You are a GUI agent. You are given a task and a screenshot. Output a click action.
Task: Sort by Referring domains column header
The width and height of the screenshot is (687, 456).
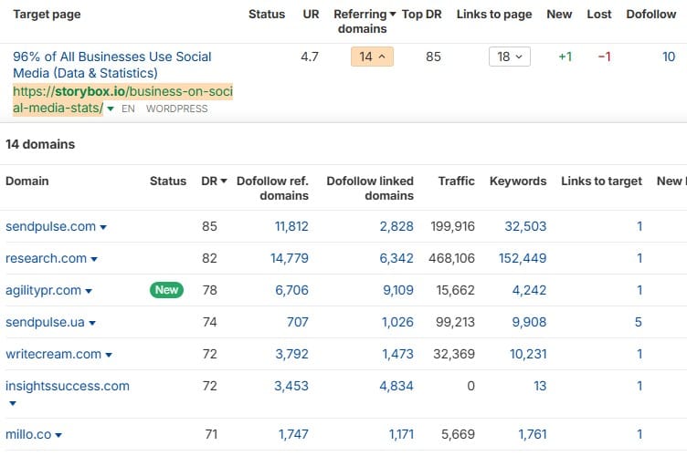(x=365, y=21)
